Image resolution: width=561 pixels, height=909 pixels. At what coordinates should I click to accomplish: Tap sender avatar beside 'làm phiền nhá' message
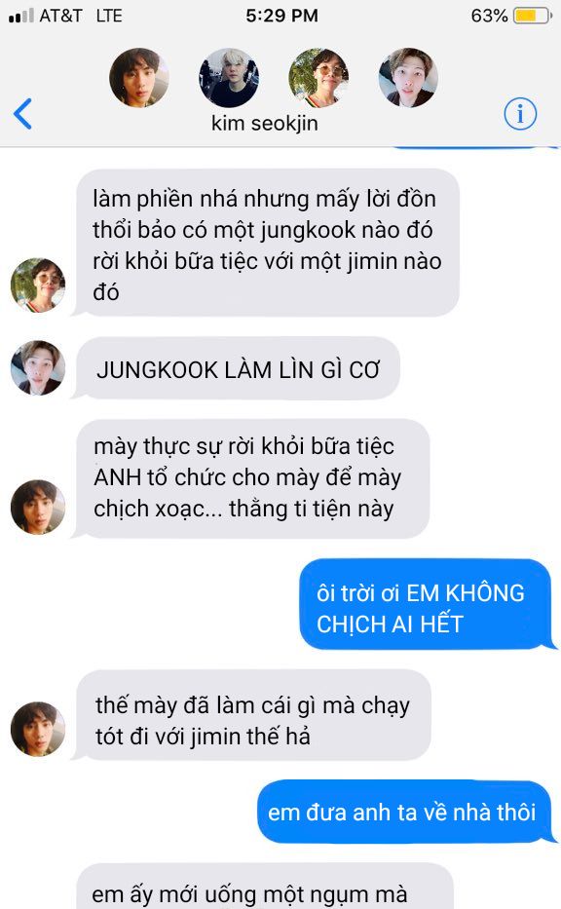coord(38,285)
